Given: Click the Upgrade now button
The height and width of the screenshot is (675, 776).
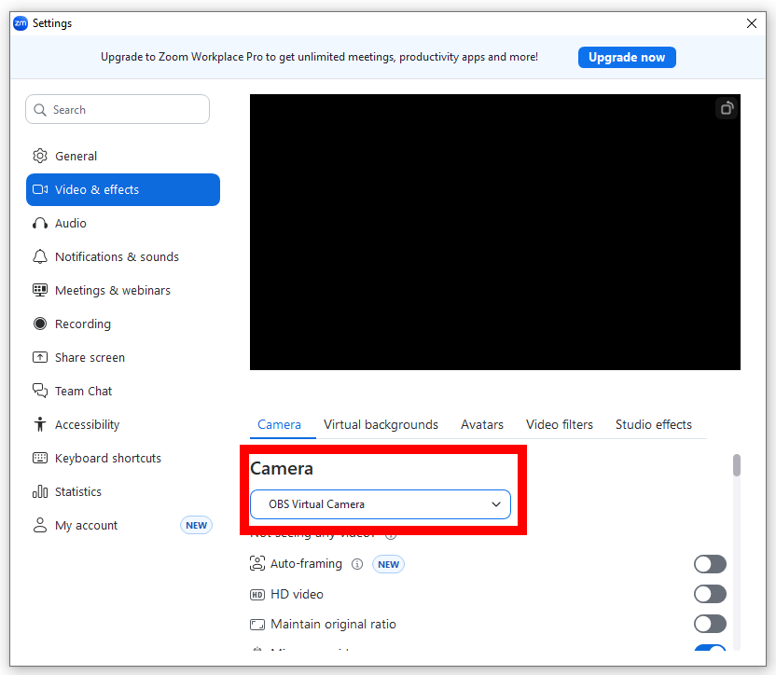Looking at the screenshot, I should 627,57.
